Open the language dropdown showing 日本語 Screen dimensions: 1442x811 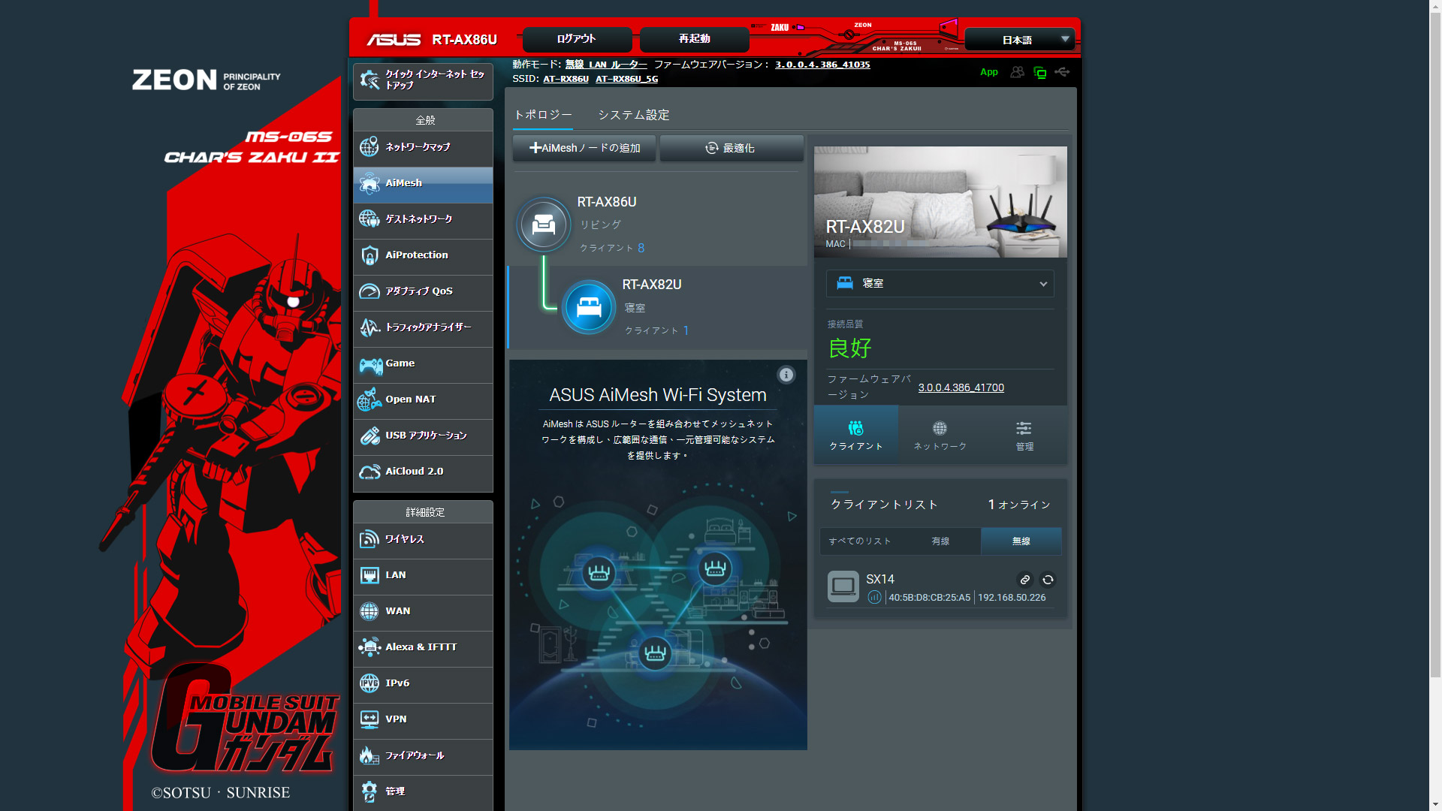click(1019, 40)
